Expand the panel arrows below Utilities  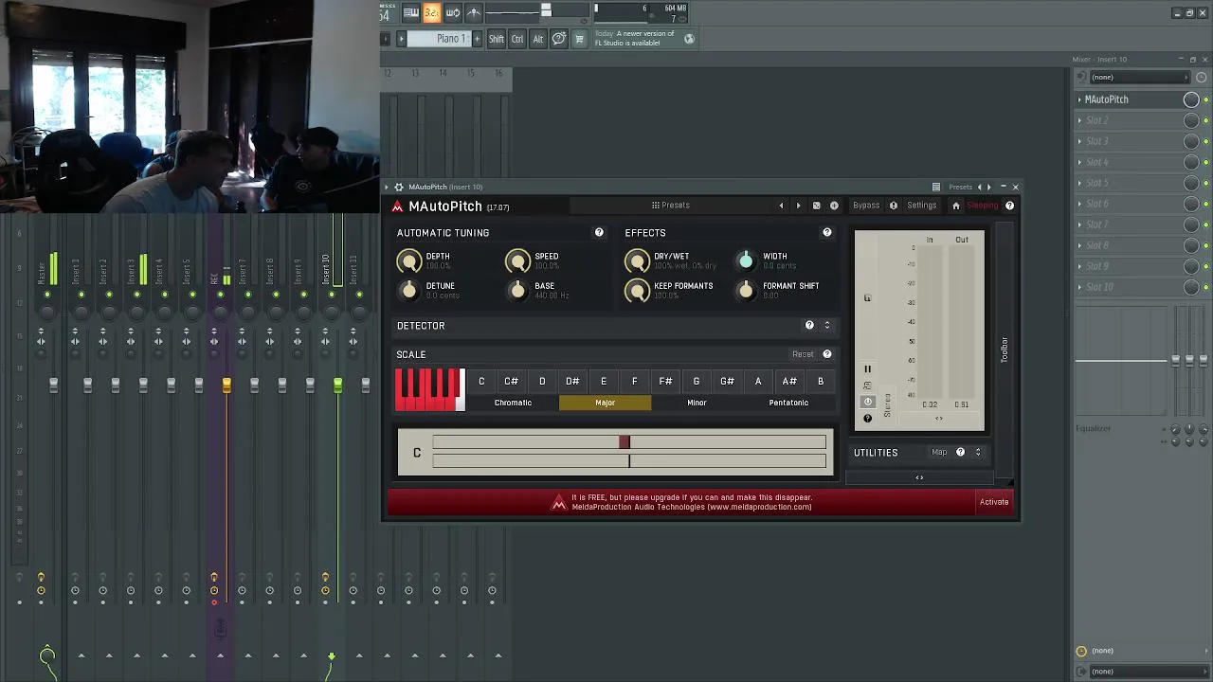pos(919,477)
